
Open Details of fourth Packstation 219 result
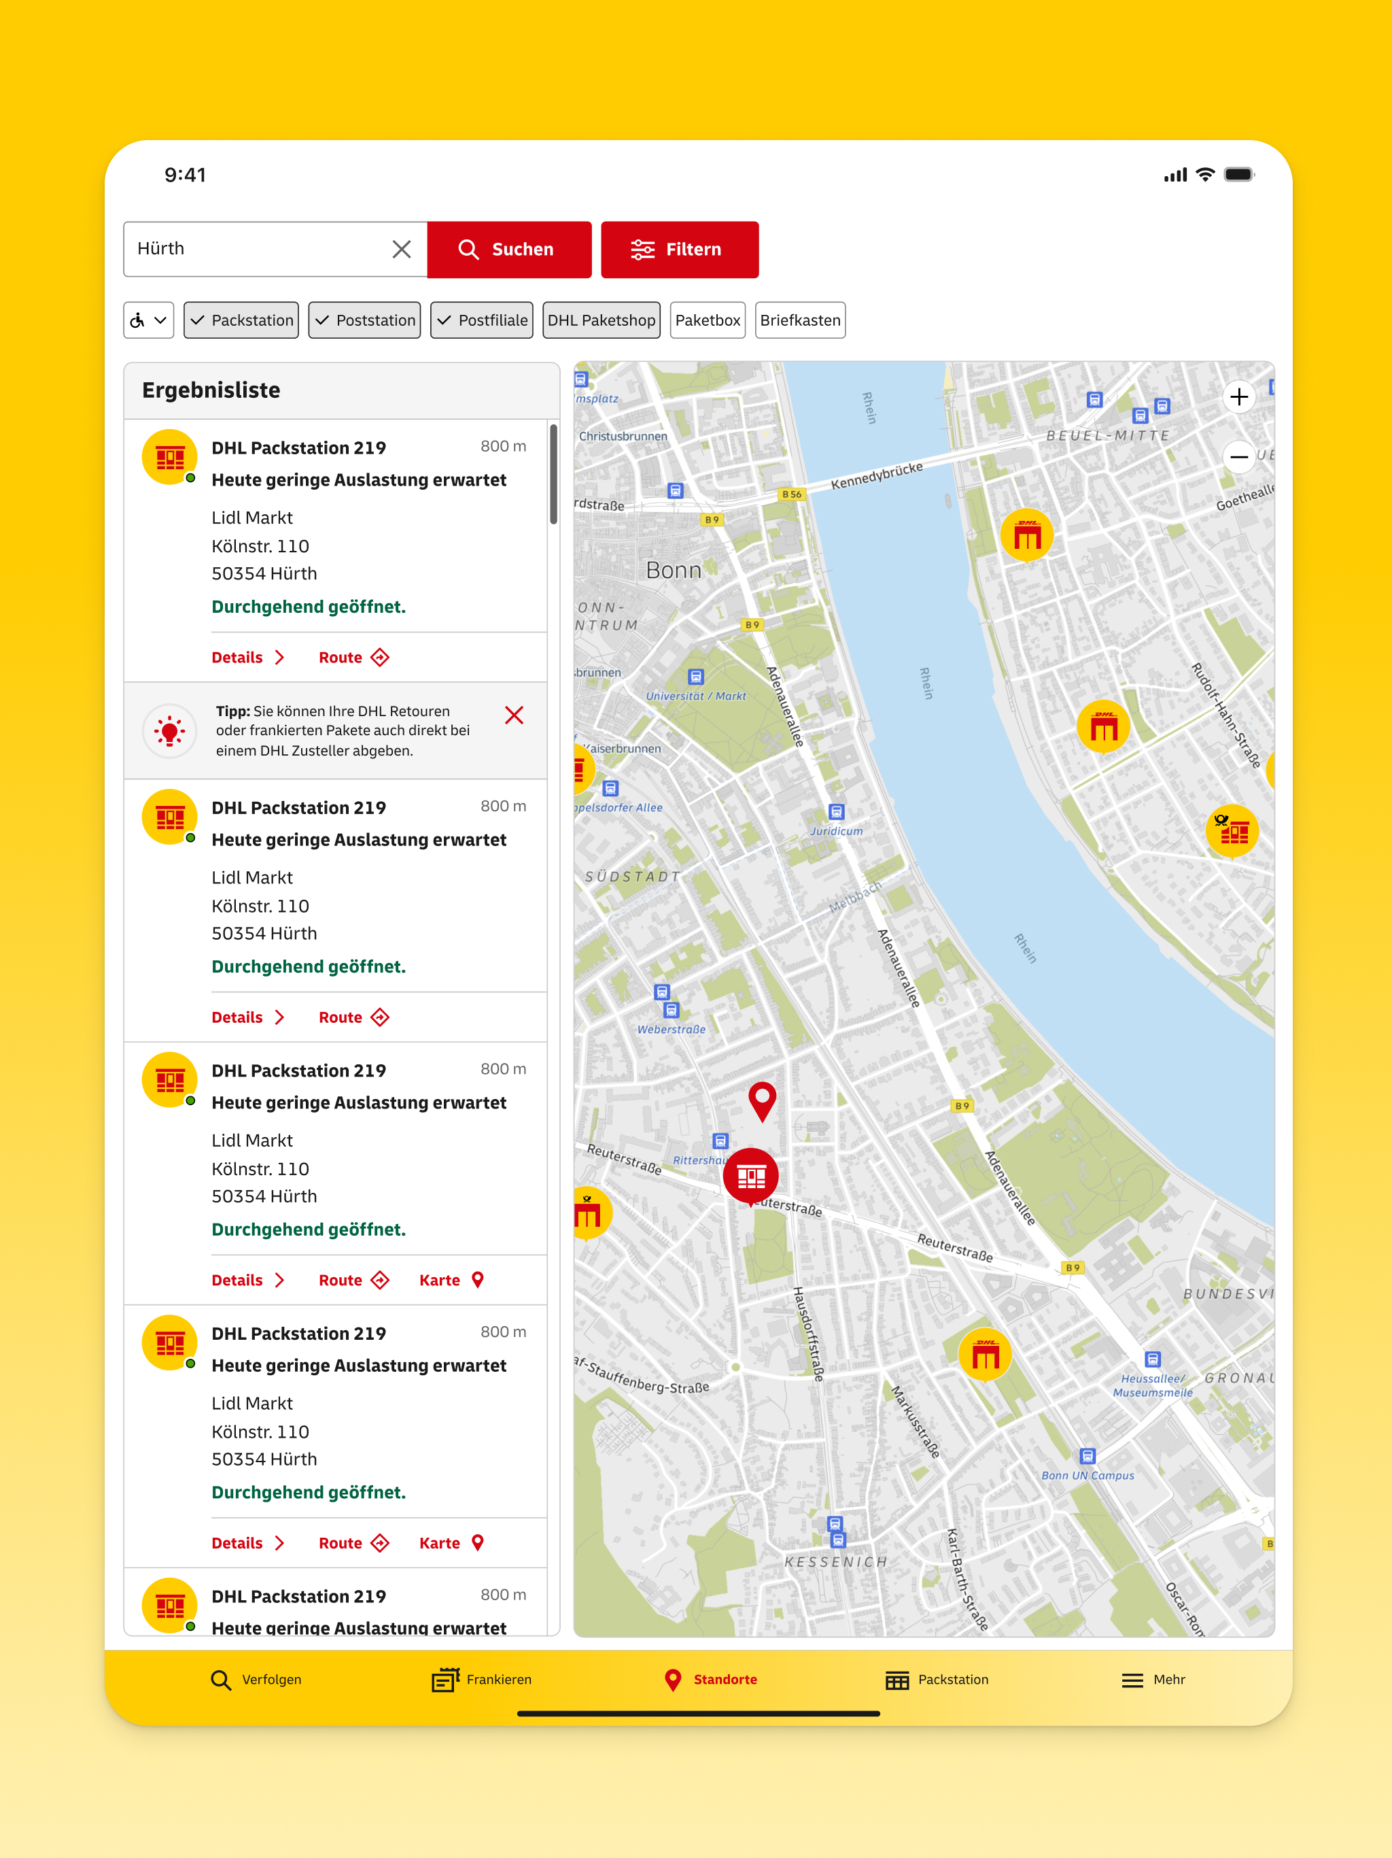coord(247,1543)
